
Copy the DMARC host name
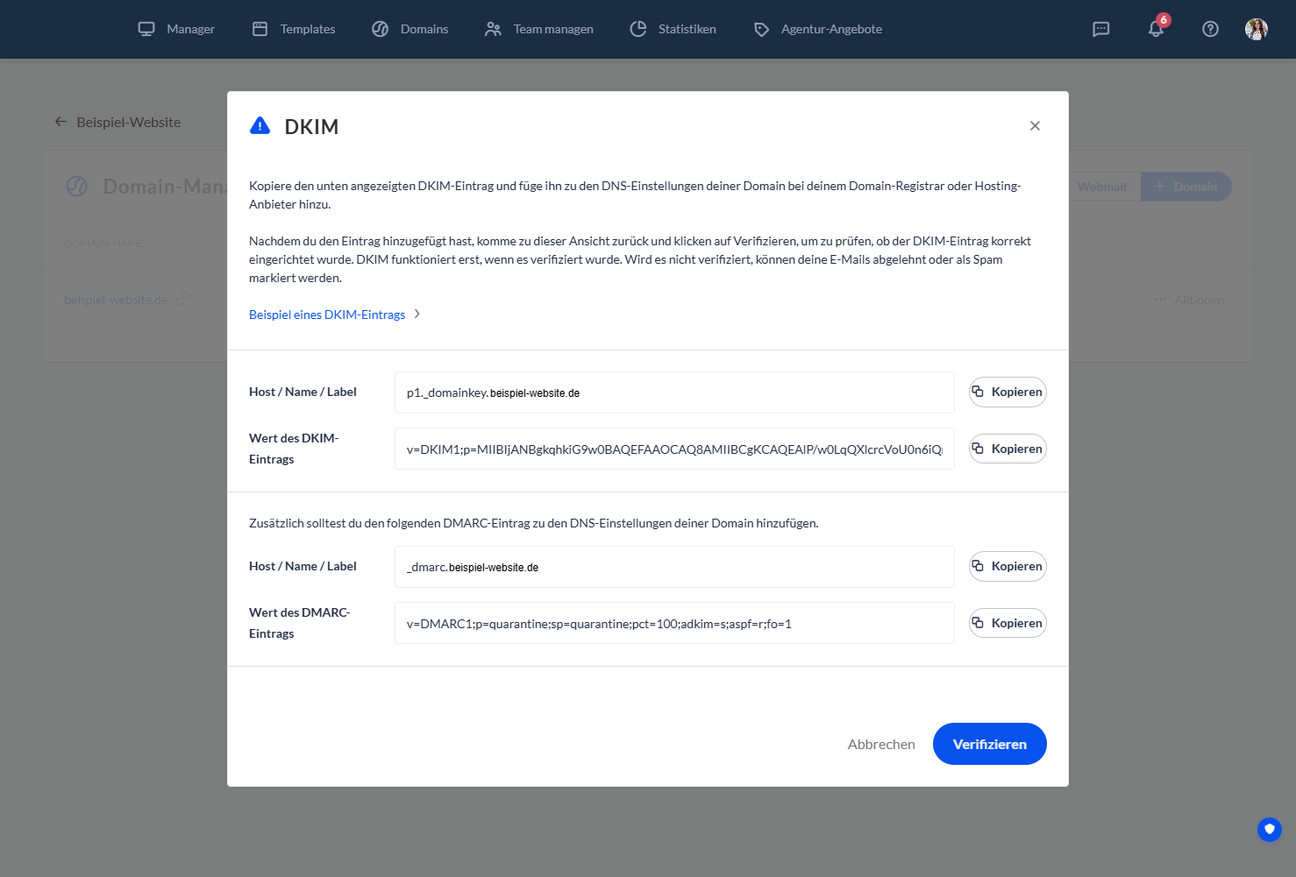coord(1007,566)
